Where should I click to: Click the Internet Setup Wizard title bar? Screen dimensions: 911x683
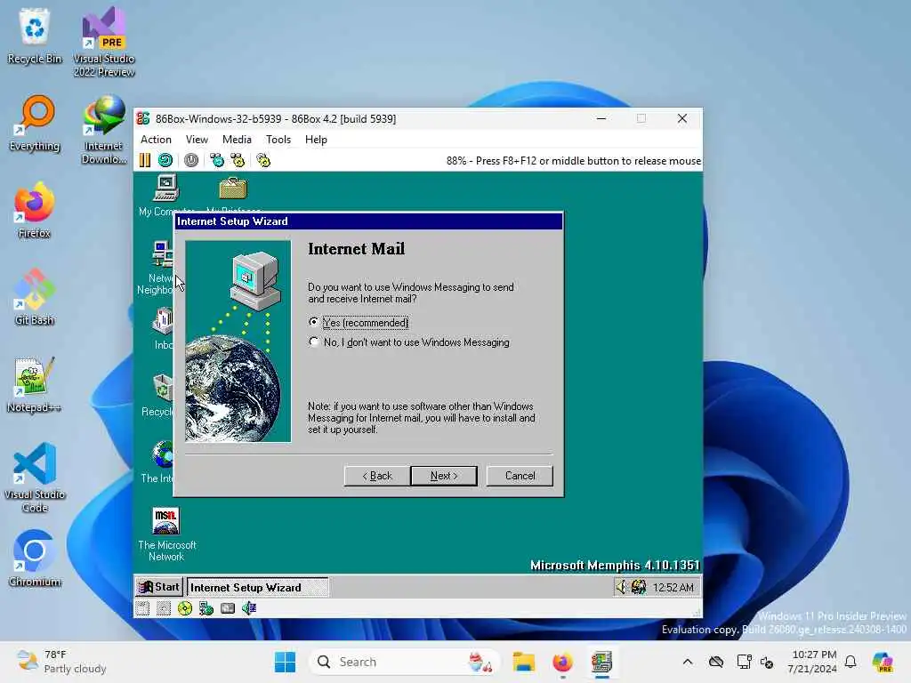(369, 221)
